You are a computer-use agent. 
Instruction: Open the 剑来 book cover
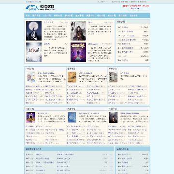[x=78, y=31]
